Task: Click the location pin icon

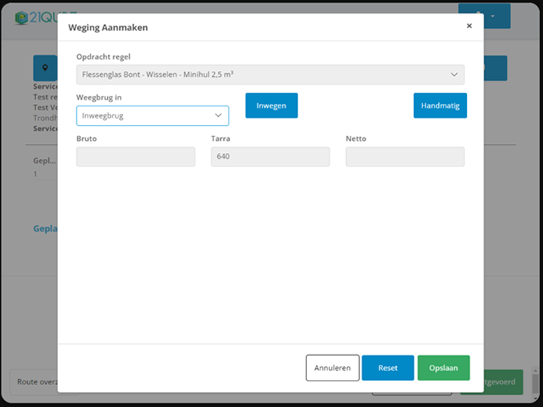Action: pos(44,68)
